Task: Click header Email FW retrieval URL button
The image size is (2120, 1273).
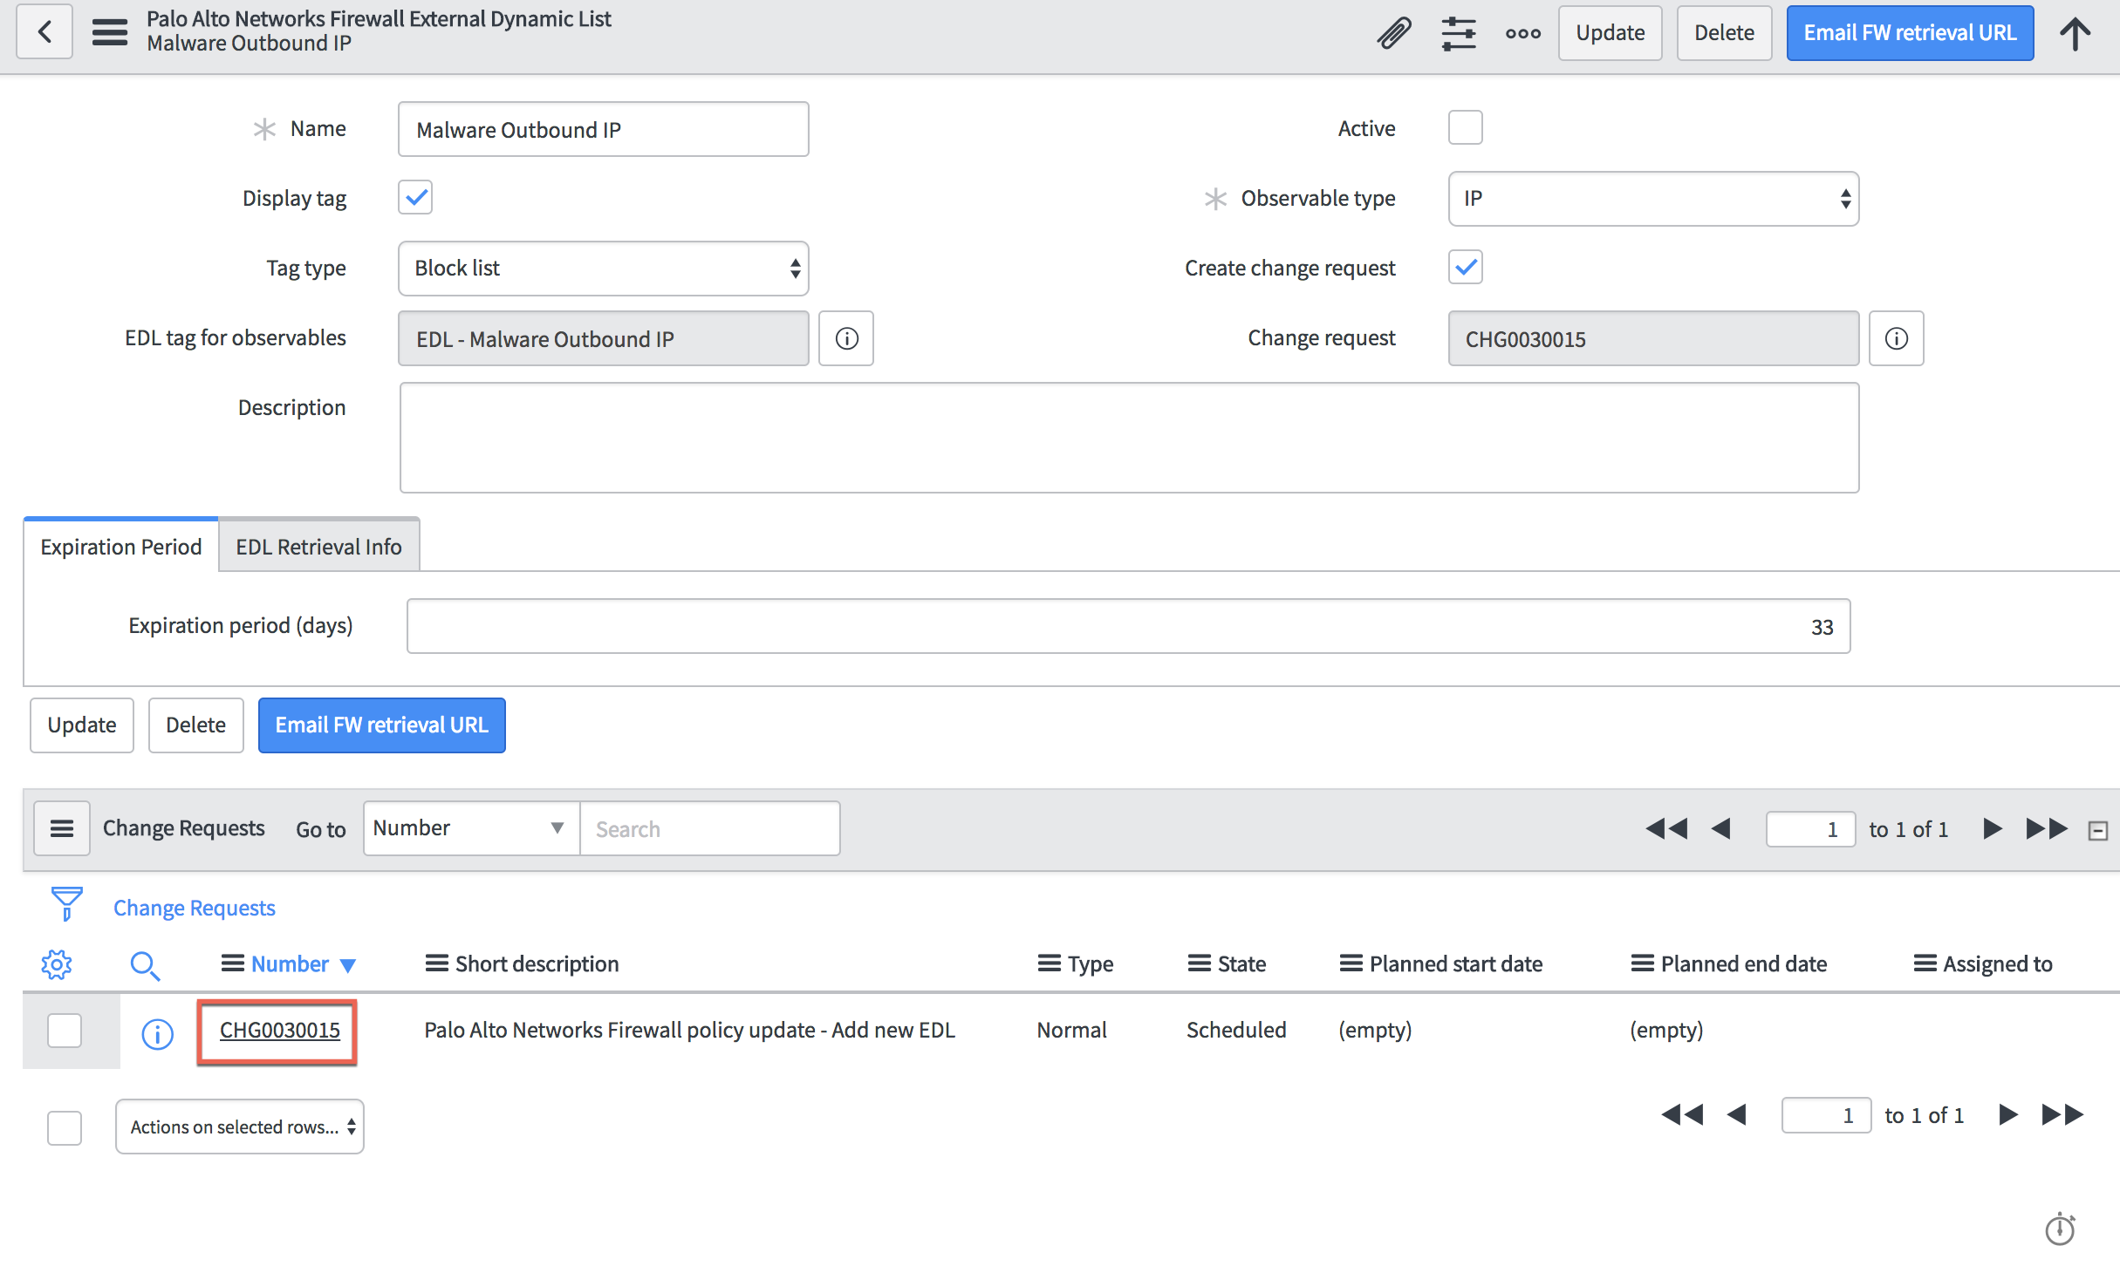Action: pyautogui.click(x=1911, y=33)
